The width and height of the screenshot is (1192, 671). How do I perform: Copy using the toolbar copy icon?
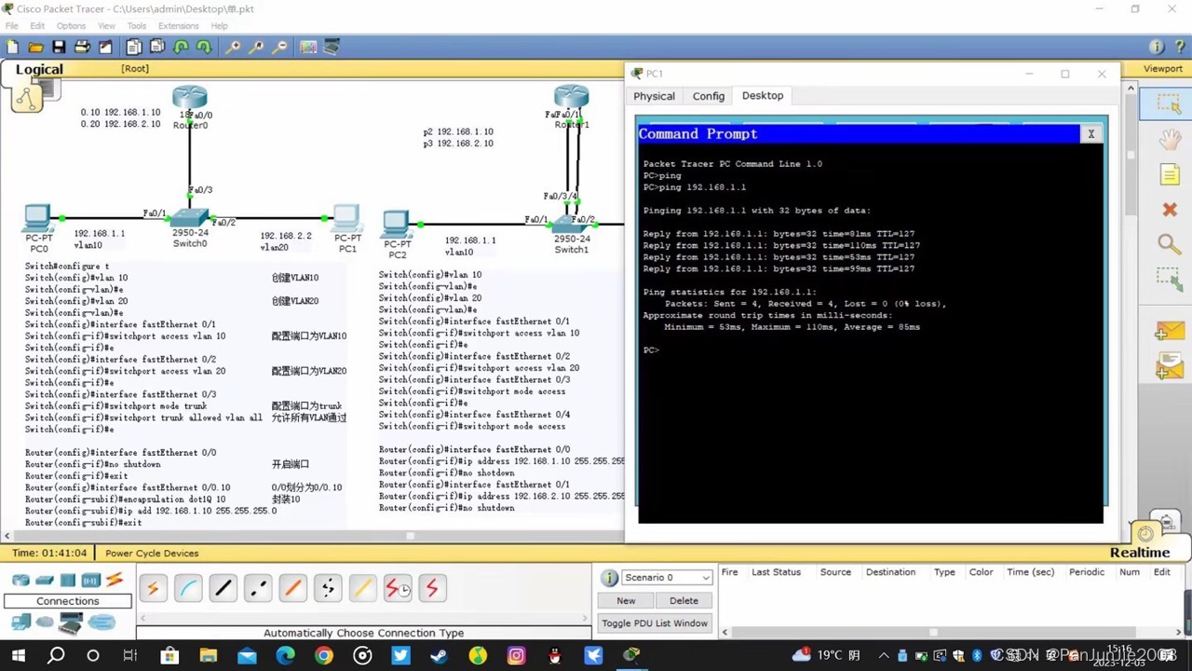[x=134, y=47]
